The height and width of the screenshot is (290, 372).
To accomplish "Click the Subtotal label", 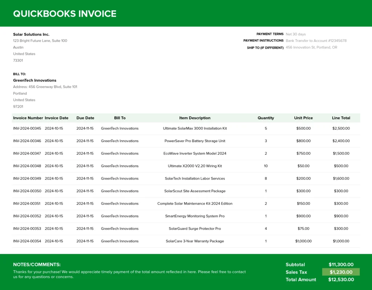I will 295,265.
